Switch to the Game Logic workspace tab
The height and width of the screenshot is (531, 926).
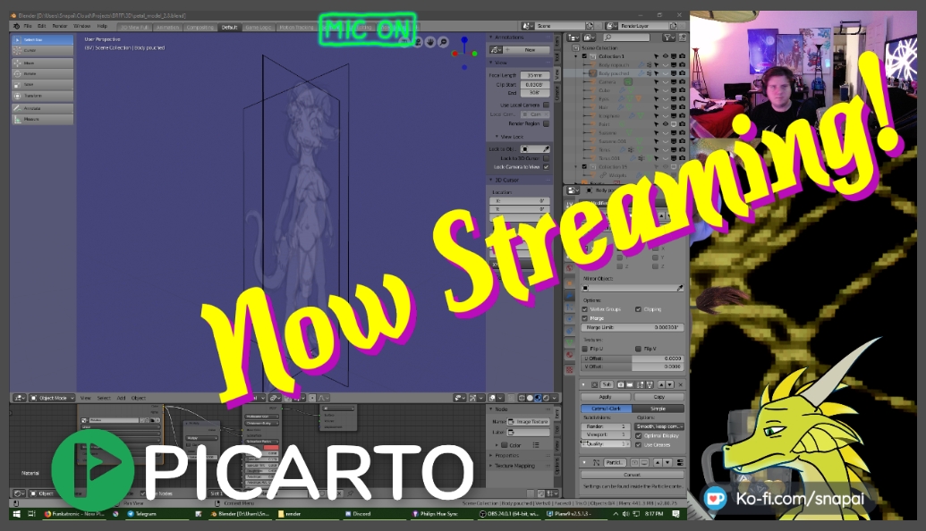click(x=258, y=27)
